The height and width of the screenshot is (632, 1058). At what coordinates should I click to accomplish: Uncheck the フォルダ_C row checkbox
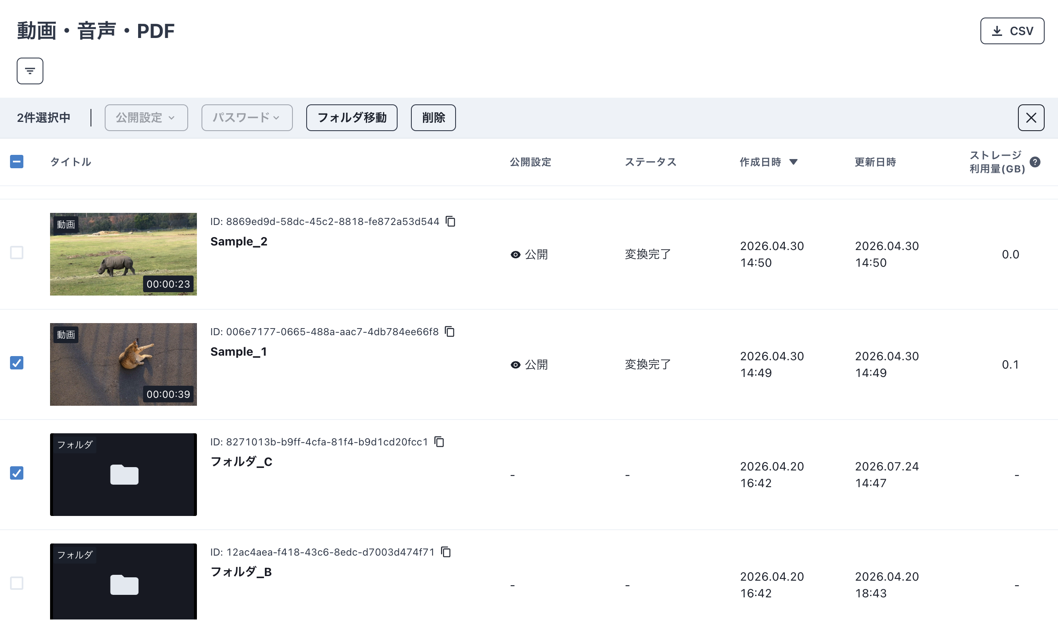pos(17,473)
